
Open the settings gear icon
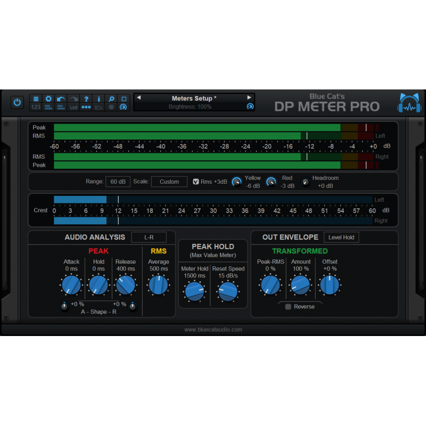click(x=48, y=99)
